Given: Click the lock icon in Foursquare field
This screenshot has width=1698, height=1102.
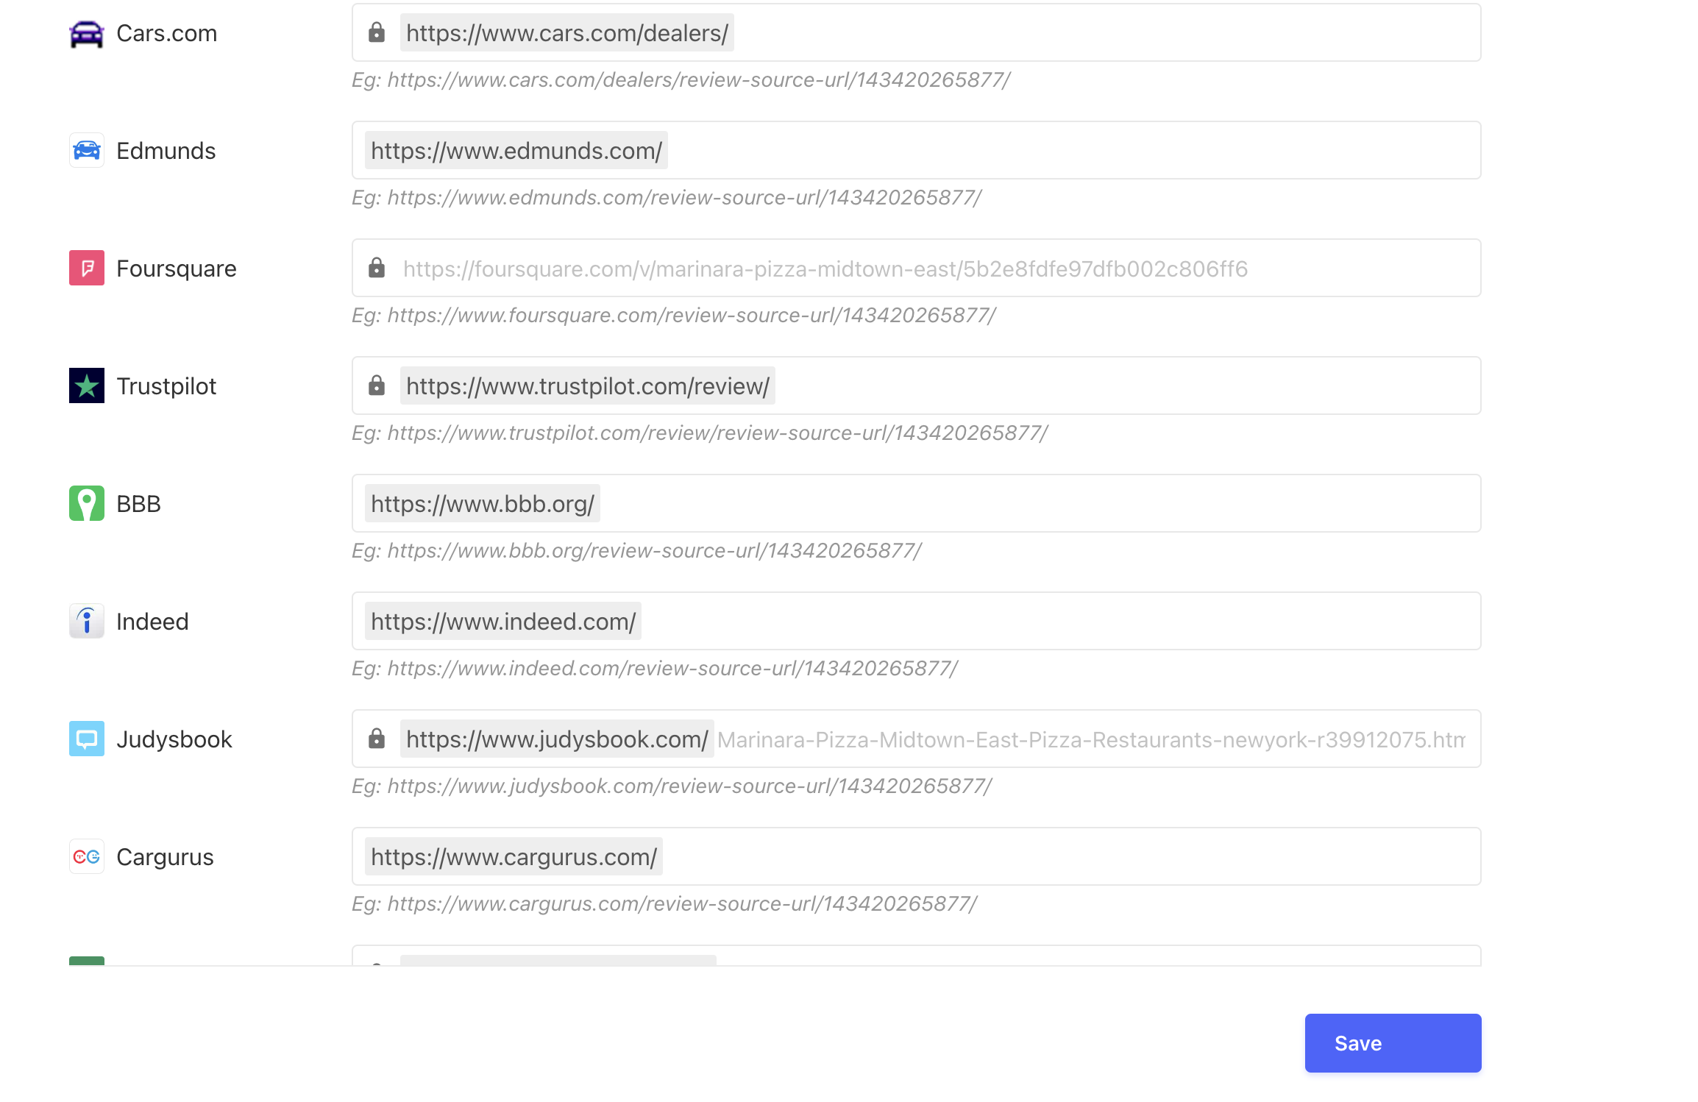Looking at the screenshot, I should click(377, 268).
